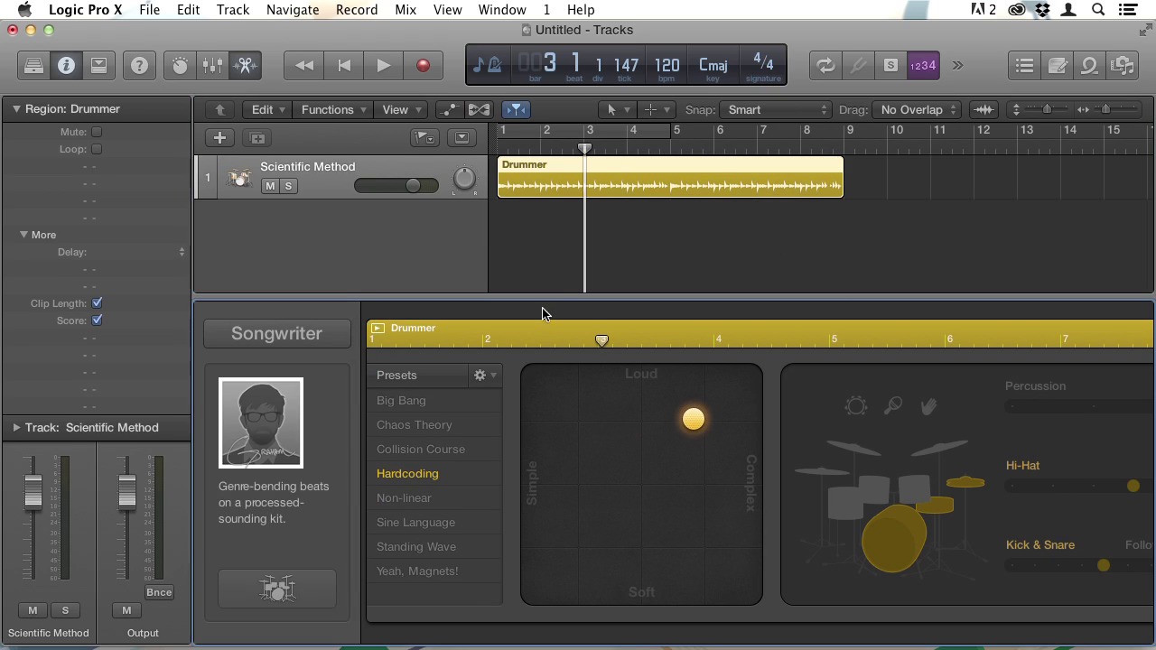Go to beginning transport button
The width and height of the screenshot is (1156, 650).
[x=344, y=65]
